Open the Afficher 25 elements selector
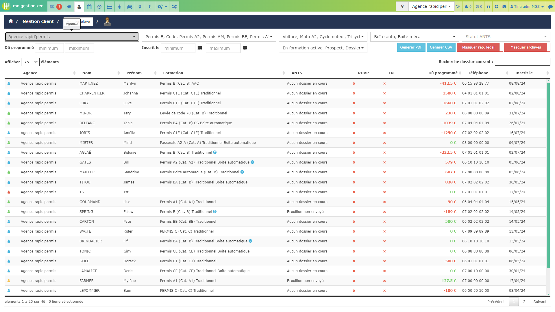The image size is (555, 312). tap(30, 62)
